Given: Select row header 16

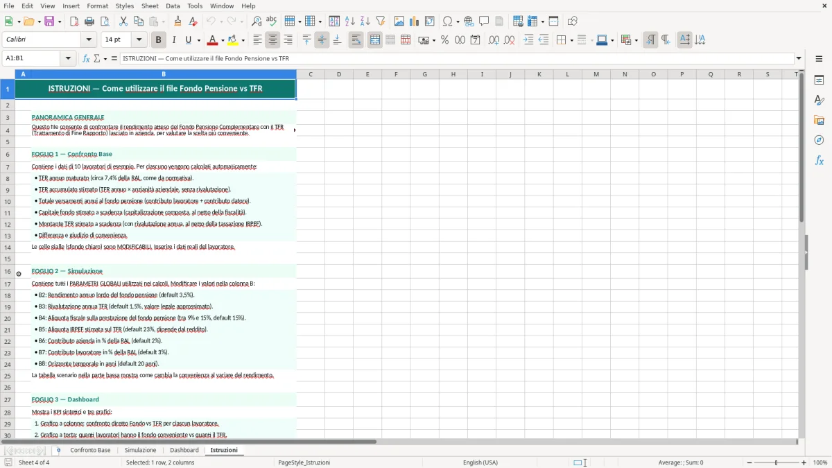Looking at the screenshot, I should pos(8,271).
